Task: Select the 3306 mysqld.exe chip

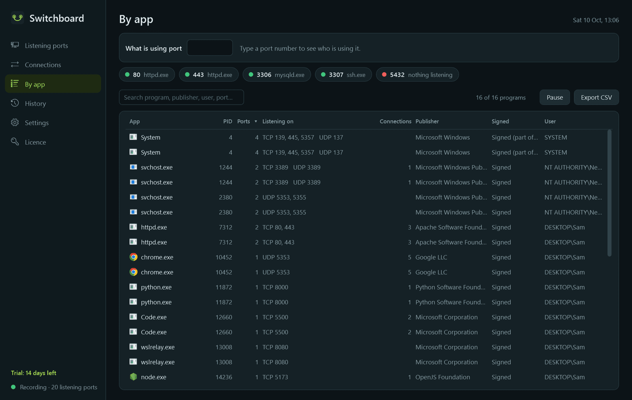Action: 276,75
